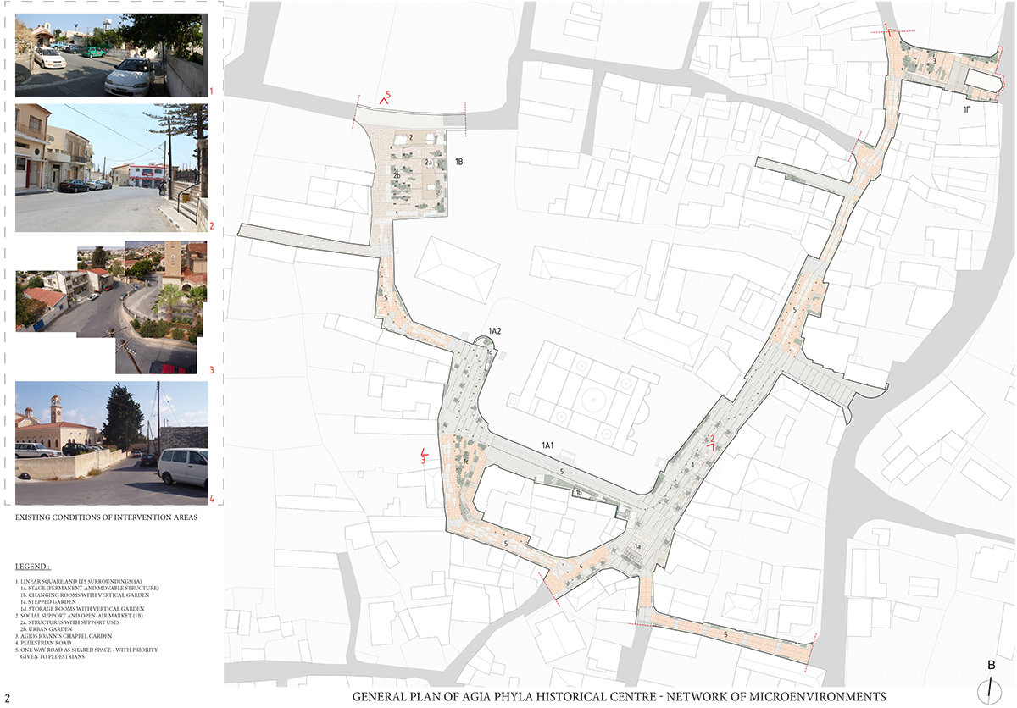The width and height of the screenshot is (1017, 708).
Task: Select legend row '1a. STAGE (PERMANENT AND MOVABLE STRUCTURE)'
Action: click(89, 588)
